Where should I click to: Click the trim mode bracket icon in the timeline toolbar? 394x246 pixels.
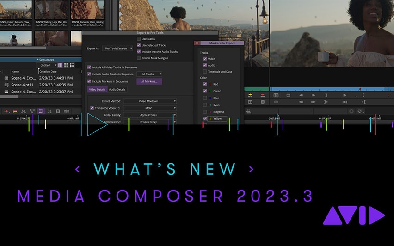pyautogui.click(x=49, y=111)
